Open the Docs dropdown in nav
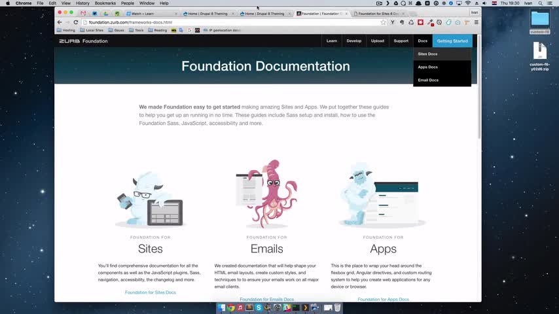559x314 pixels. pyautogui.click(x=422, y=41)
